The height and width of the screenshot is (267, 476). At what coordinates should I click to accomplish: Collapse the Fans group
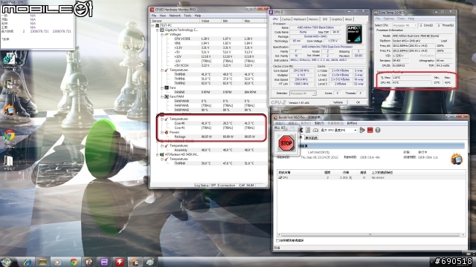(162, 88)
